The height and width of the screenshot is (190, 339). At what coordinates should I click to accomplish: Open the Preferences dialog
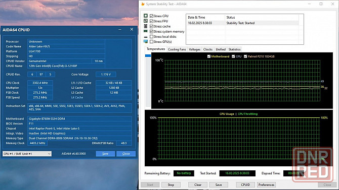tap(266, 184)
